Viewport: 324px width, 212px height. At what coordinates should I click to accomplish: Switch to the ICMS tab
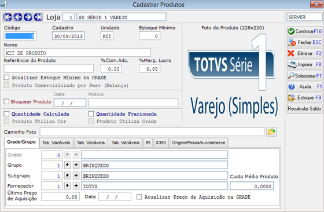pos(161,142)
